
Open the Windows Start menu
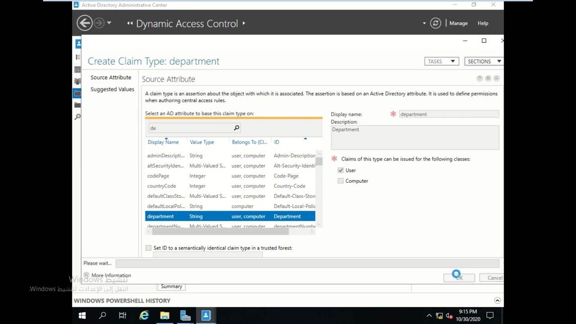(82, 315)
